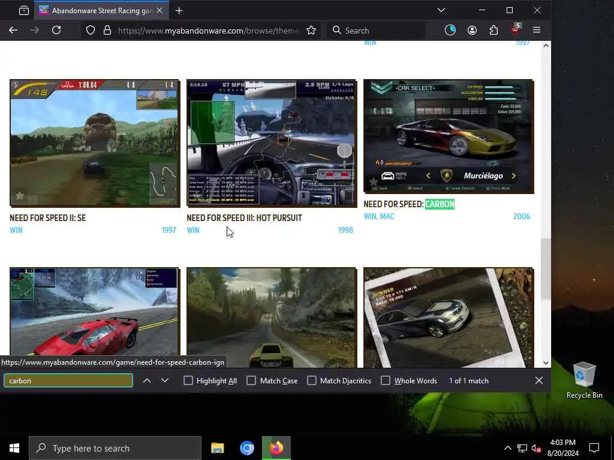Click the Windows taskbar search box
The image size is (614, 460).
coord(115,448)
